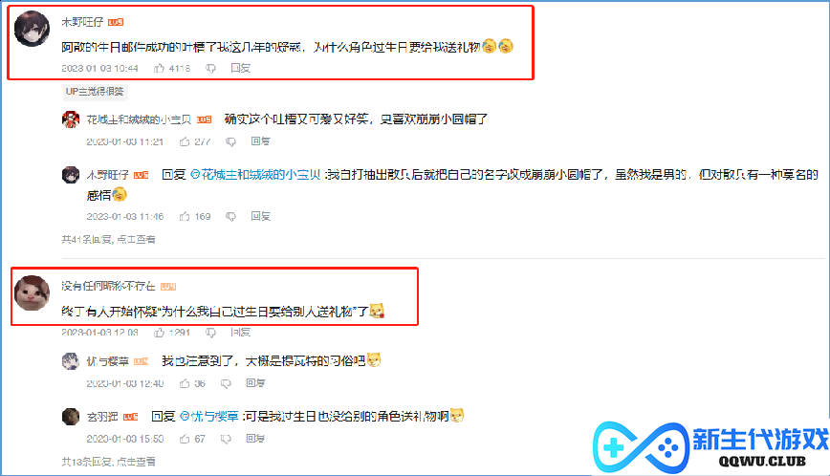
Task: Like 忧与樱草's reply with 36 likes
Action: (x=185, y=383)
